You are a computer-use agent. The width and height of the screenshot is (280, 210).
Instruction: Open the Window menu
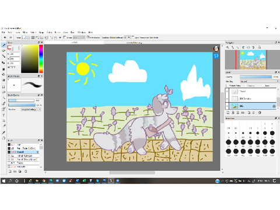click(x=82, y=32)
